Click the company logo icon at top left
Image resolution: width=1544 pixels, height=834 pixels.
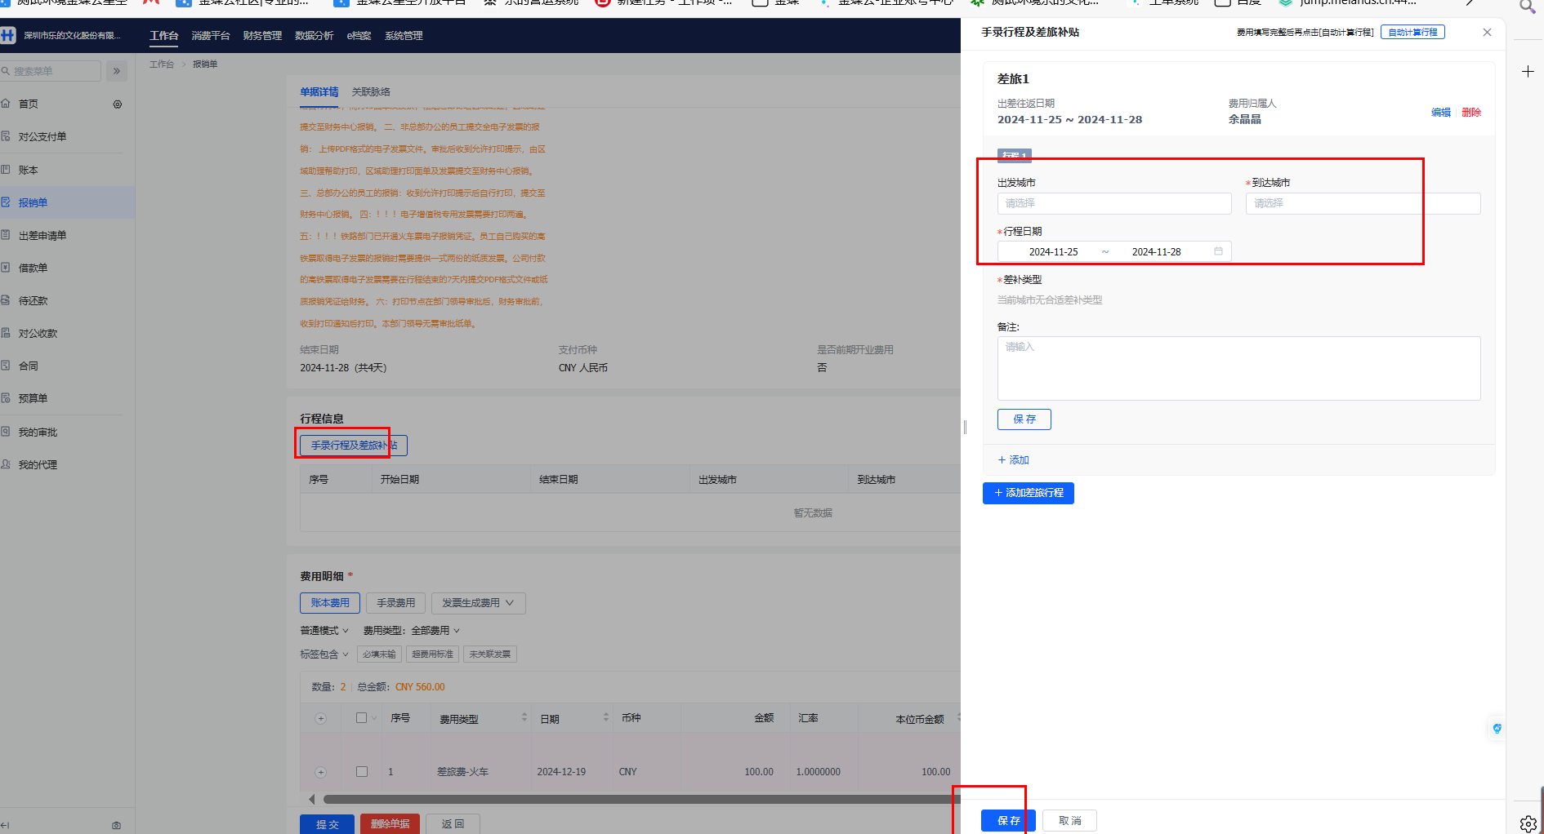pos(8,35)
